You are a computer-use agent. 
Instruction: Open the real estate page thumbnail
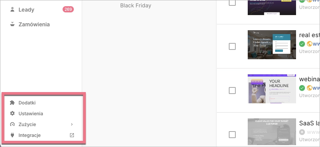pos(272,45)
